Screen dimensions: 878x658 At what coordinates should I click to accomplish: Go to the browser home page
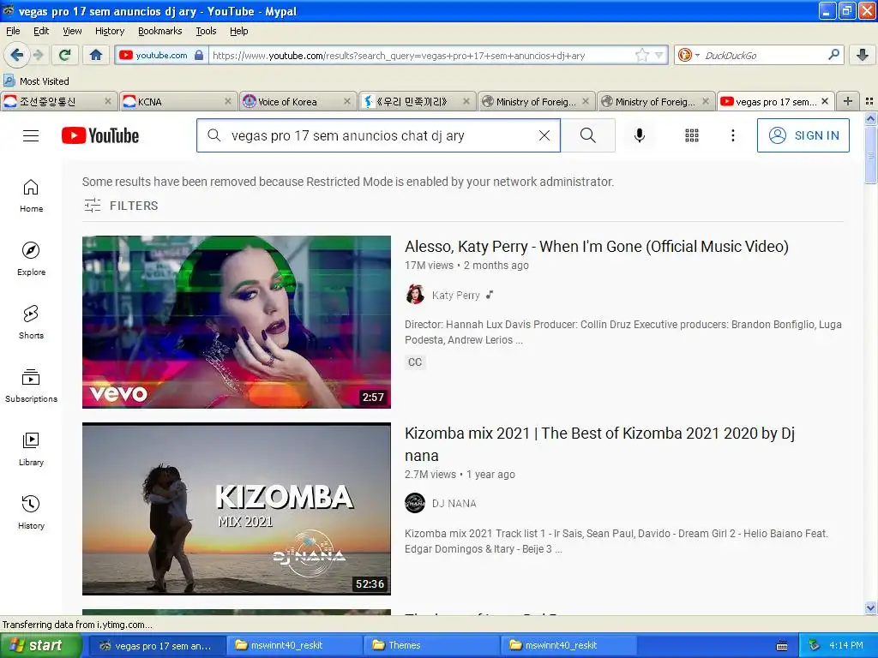[96, 55]
